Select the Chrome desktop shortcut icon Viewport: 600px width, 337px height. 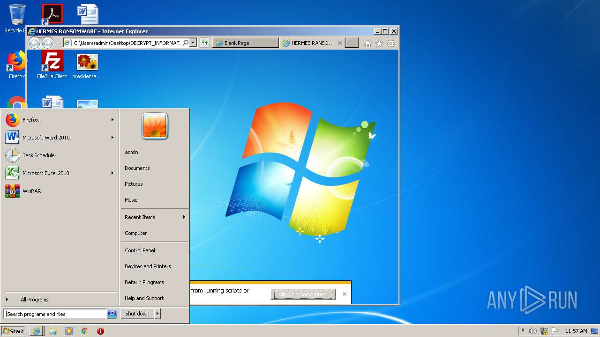coord(17,103)
